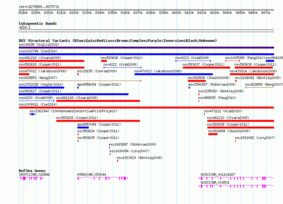
Task: Select label nsv461218 (Itsara2009)
Action: pyautogui.click(x=77, y=98)
